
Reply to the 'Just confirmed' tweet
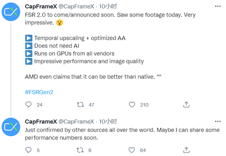click(28, 150)
